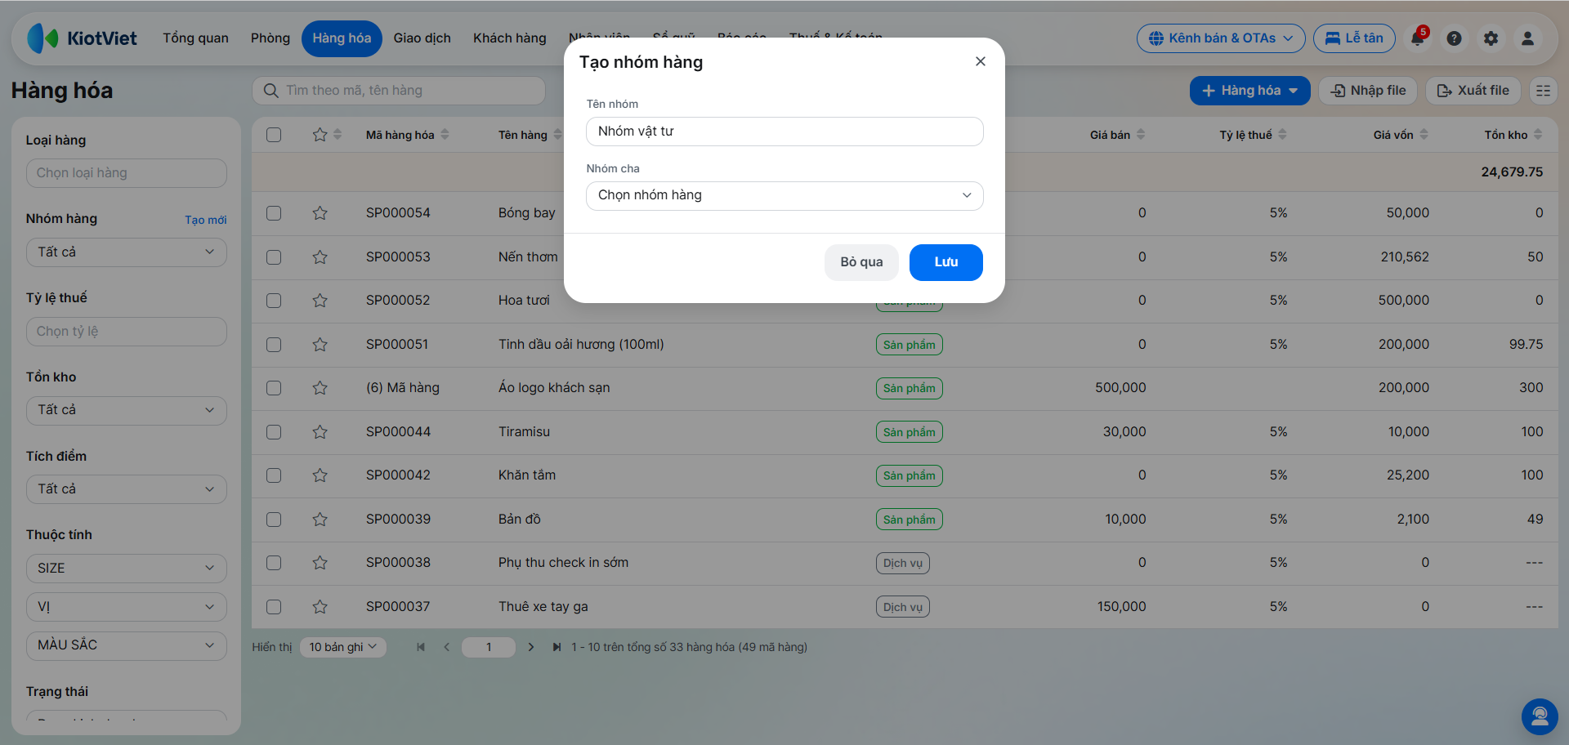The height and width of the screenshot is (745, 1569).
Task: Go to the next page arrow
Action: [x=531, y=647]
